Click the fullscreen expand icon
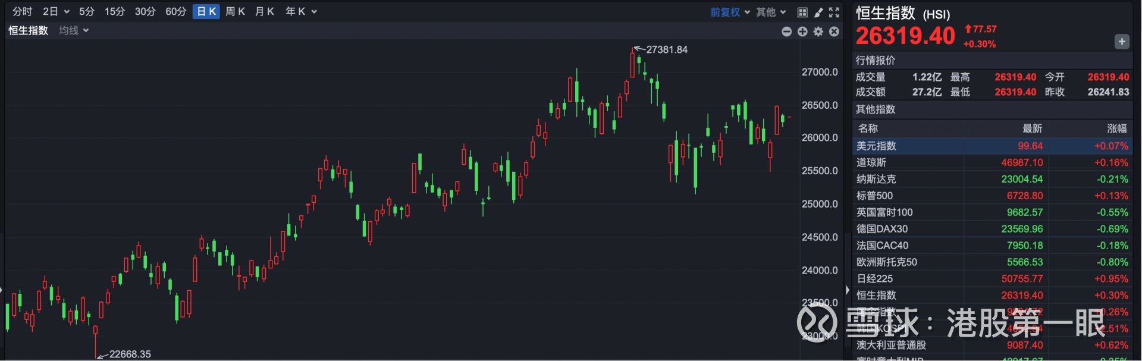 pos(834,12)
